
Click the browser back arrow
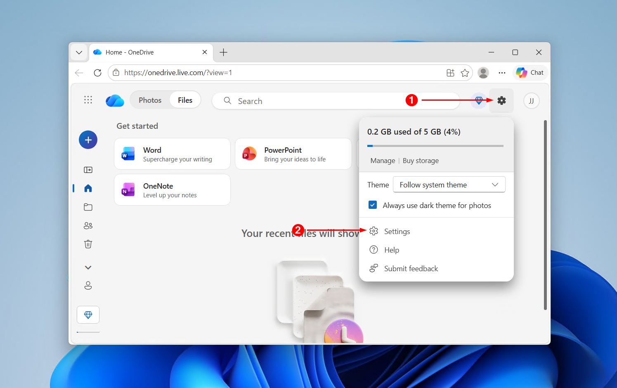(x=79, y=73)
